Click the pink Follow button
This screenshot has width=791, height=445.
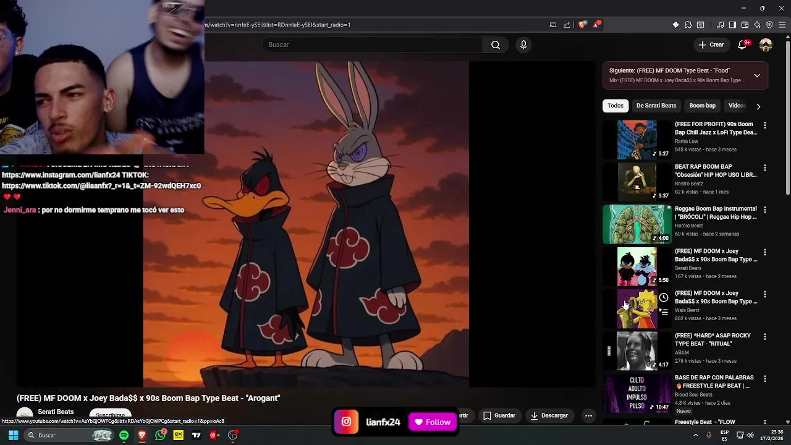pyautogui.click(x=433, y=422)
